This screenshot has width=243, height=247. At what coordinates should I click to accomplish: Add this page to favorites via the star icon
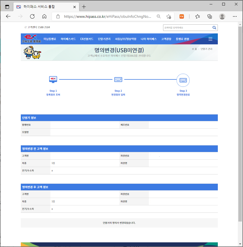coord(169,16)
